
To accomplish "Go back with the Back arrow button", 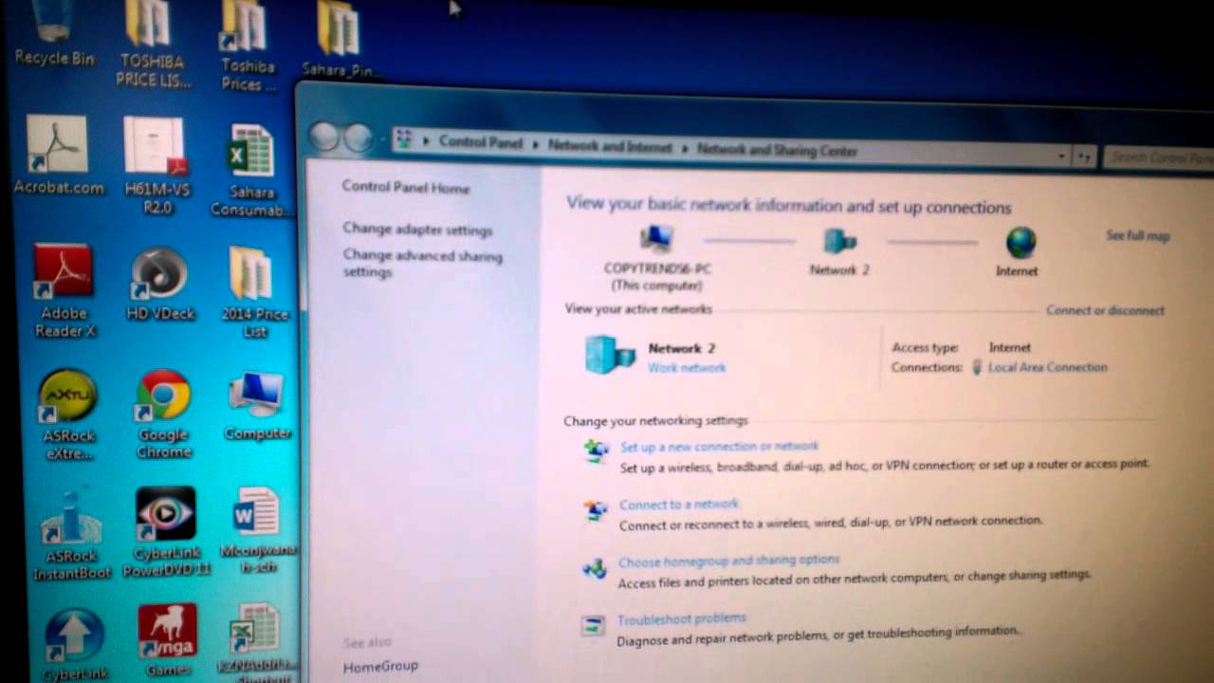I will [323, 138].
